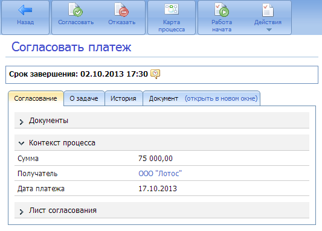Click the Сумма field label
Viewport: 322px width, 231px height.
(x=28, y=159)
